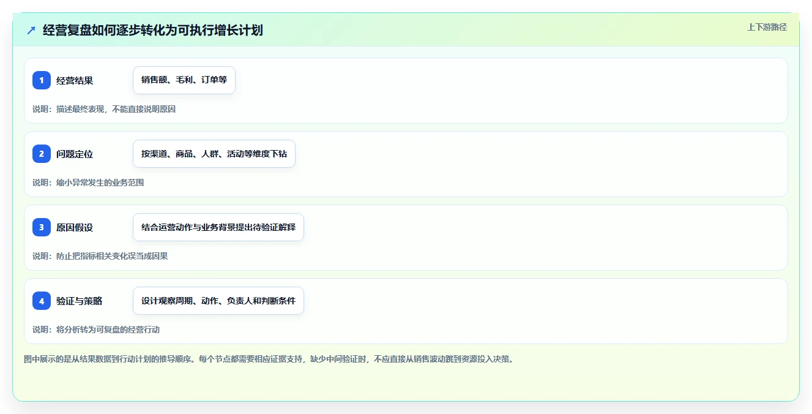The width and height of the screenshot is (812, 414).
Task: Click number badge 1 for 经营结果
Action: [x=42, y=80]
